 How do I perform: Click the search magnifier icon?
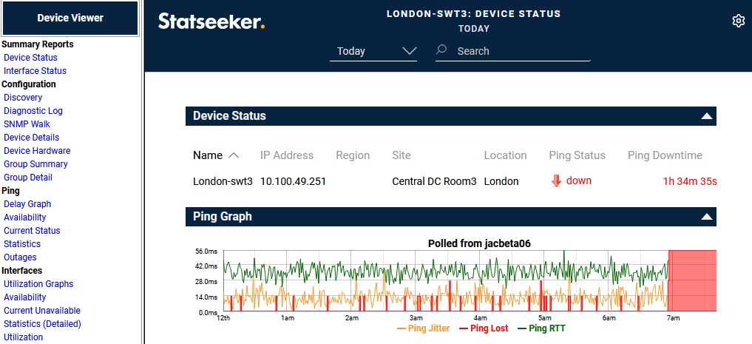click(x=441, y=50)
